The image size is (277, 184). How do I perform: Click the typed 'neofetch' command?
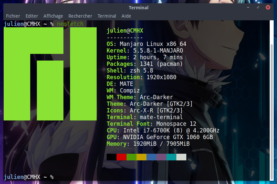[70, 24]
